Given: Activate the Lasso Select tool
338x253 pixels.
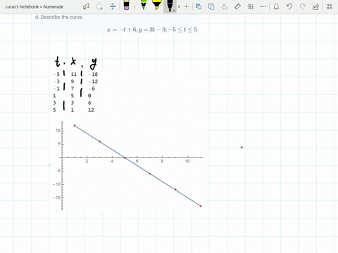Looking at the screenshot, I should (99, 6).
